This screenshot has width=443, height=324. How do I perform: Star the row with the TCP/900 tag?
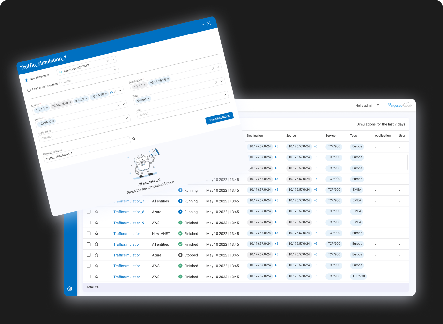click(x=96, y=277)
